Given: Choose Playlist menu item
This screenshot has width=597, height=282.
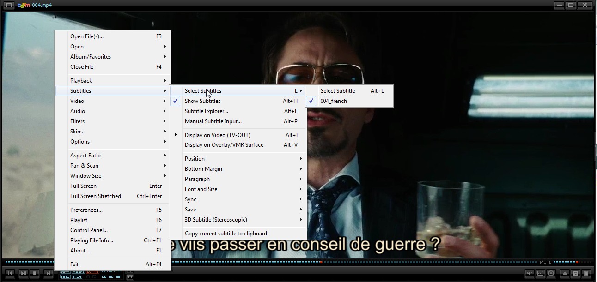Looking at the screenshot, I should click(x=113, y=220).
